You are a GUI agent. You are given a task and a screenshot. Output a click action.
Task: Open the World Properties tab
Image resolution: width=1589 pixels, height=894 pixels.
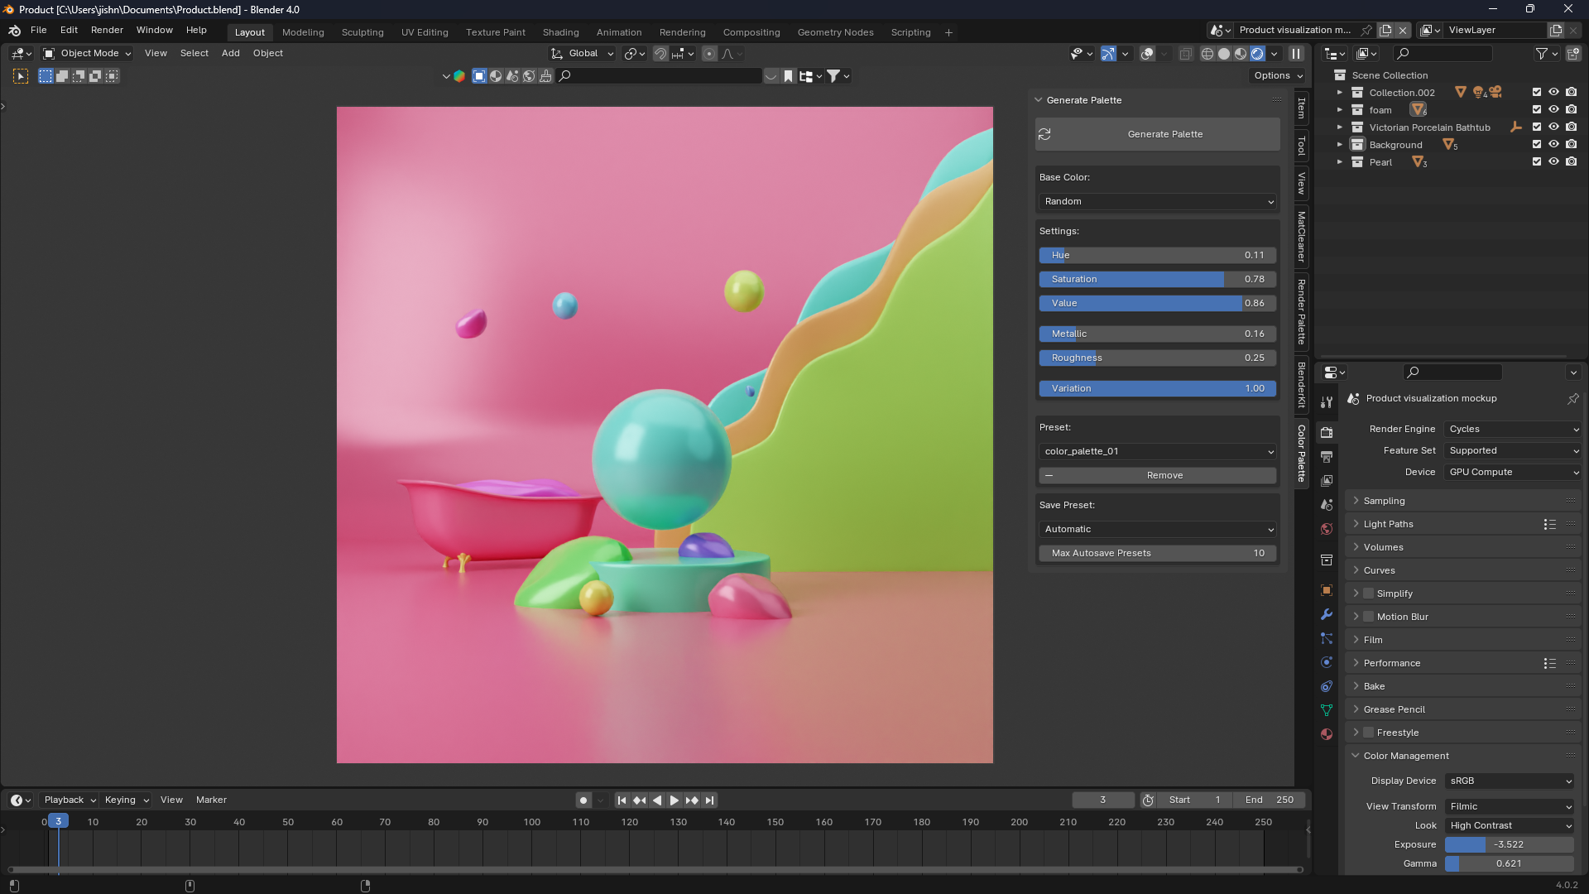pyautogui.click(x=1327, y=528)
